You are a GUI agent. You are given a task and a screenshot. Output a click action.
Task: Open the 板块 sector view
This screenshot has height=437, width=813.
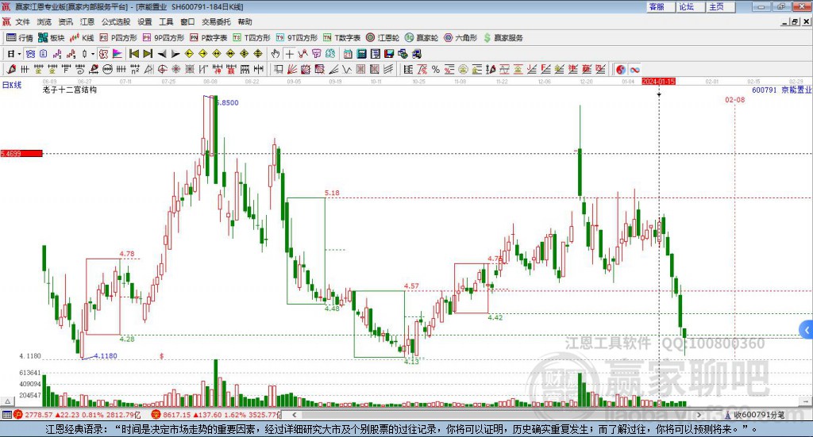point(52,38)
